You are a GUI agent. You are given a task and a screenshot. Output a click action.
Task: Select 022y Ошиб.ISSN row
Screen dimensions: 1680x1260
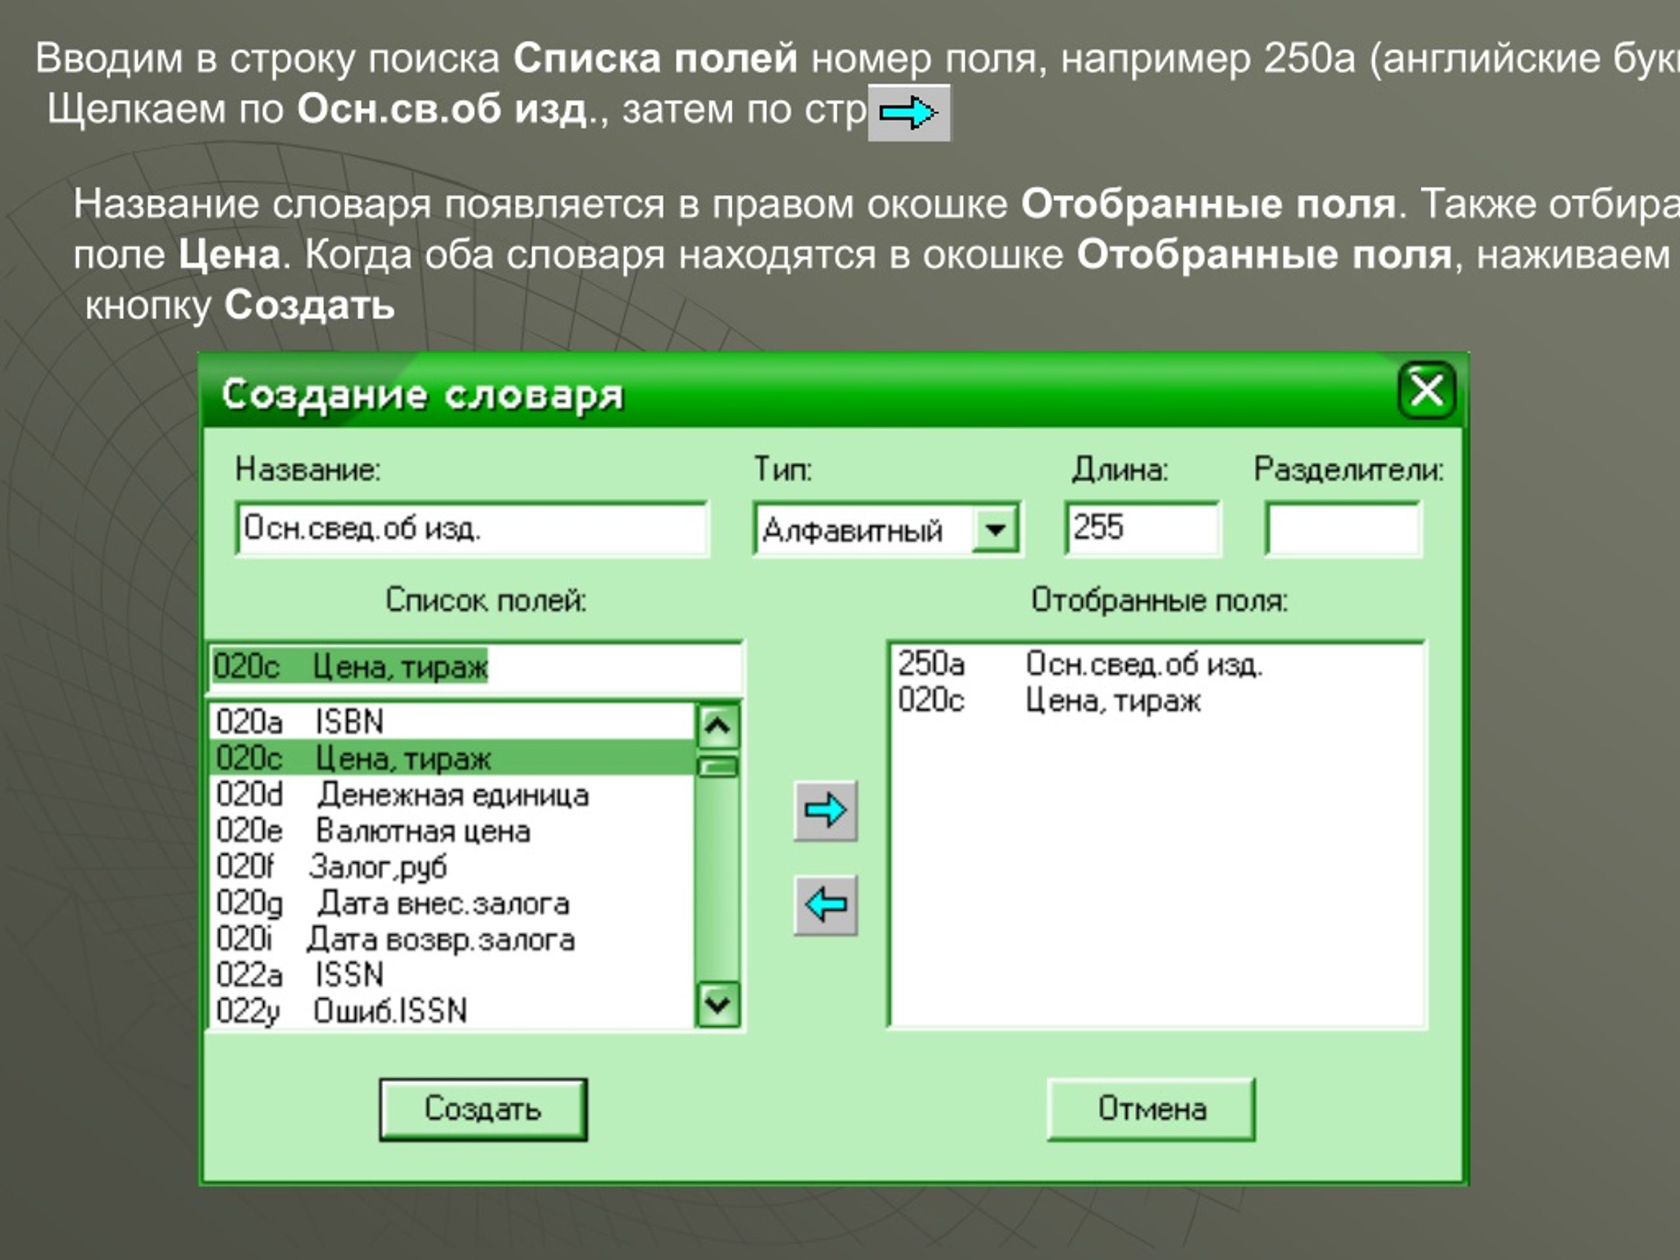pos(452,1011)
